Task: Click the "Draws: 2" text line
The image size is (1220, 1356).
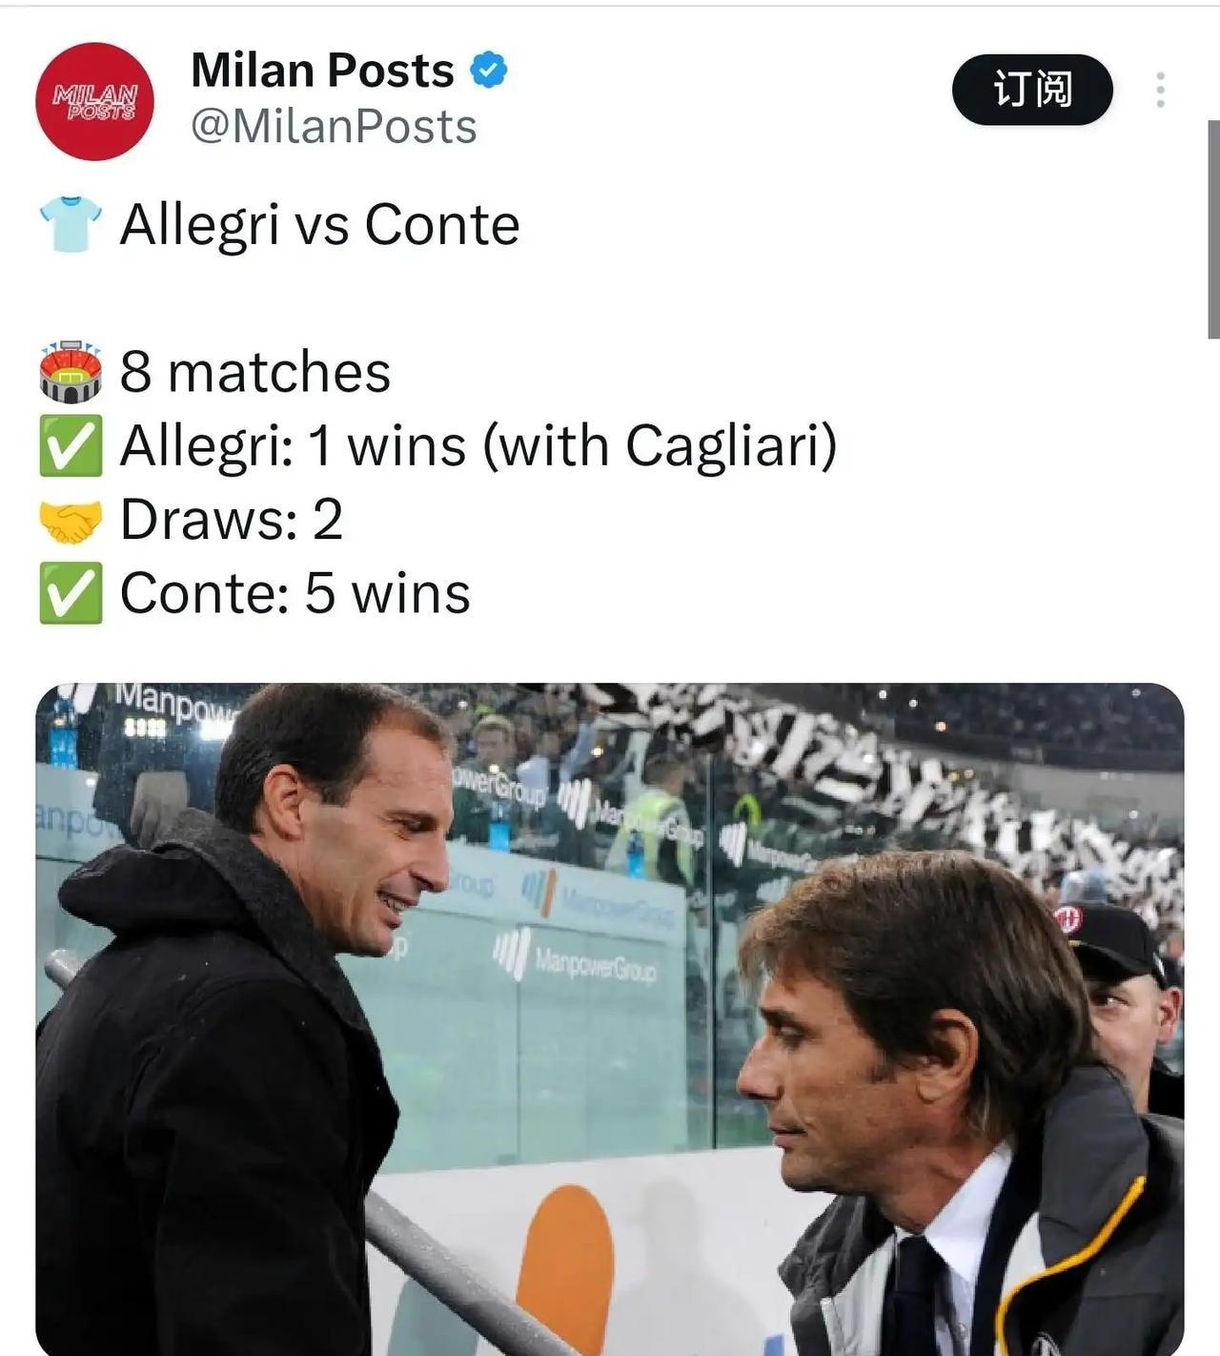Action: [231, 520]
